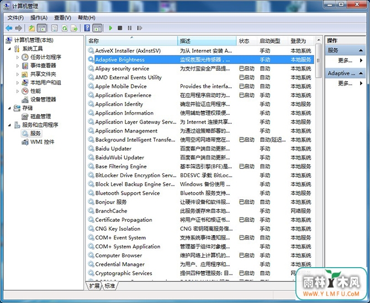Image resolution: width=370 pixels, height=303 pixels.
Task: Sort by the 状态 column header
Action: pos(247,41)
